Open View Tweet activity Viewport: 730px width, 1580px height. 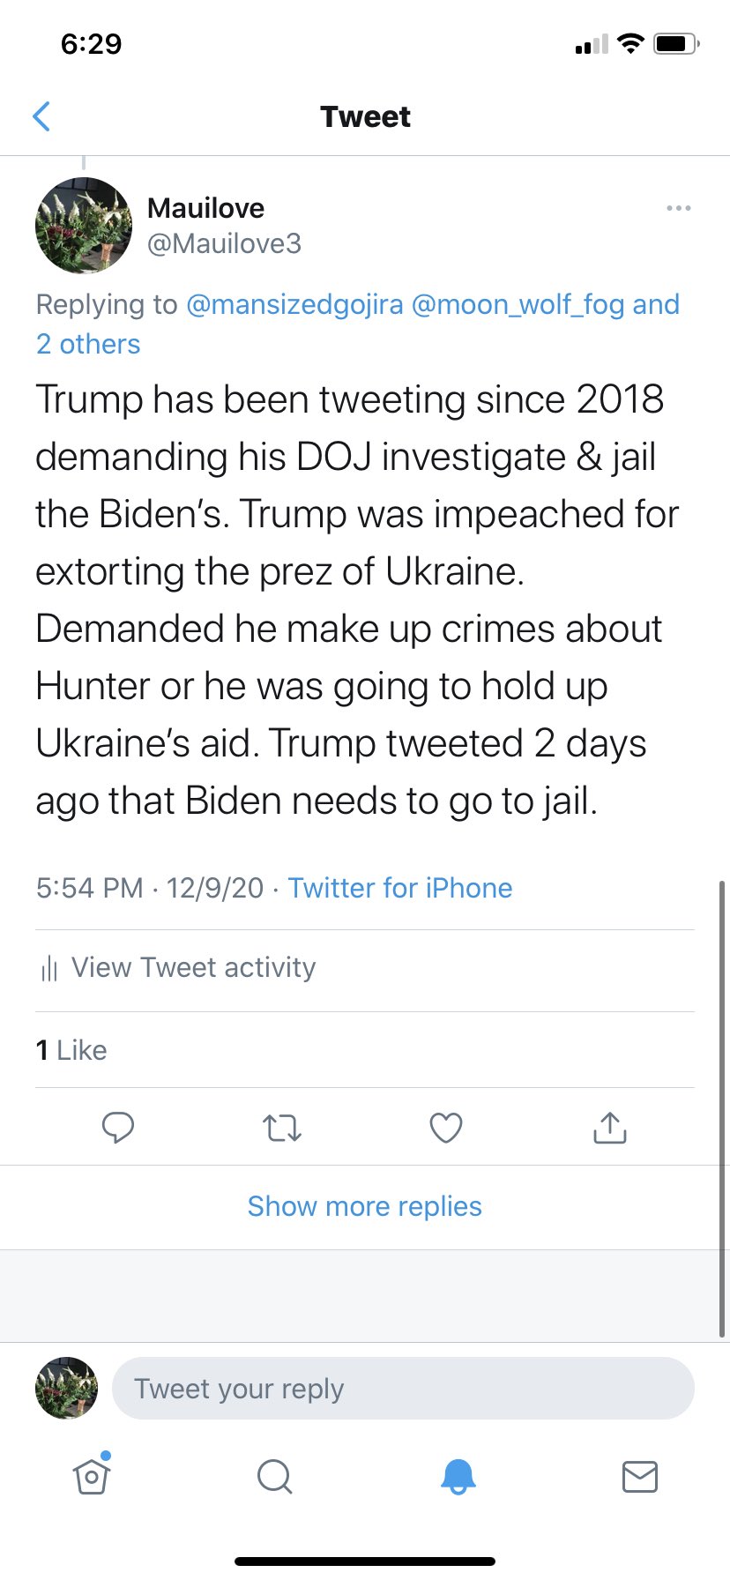coord(193,968)
